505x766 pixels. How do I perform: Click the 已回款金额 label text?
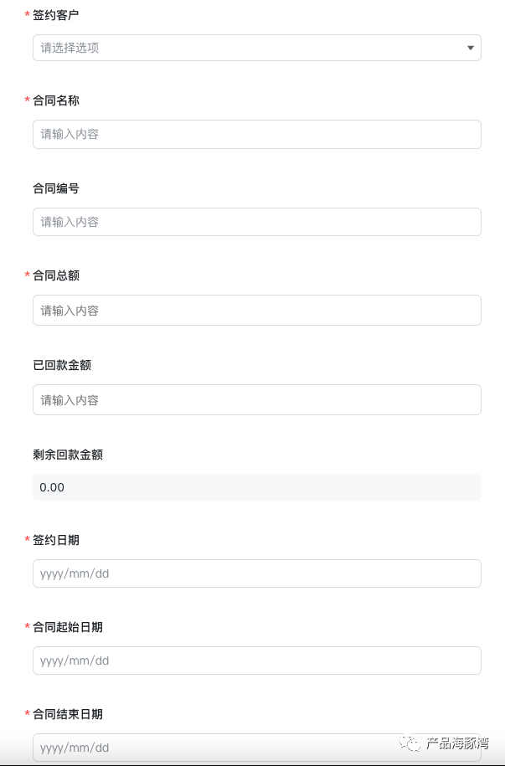pos(62,365)
